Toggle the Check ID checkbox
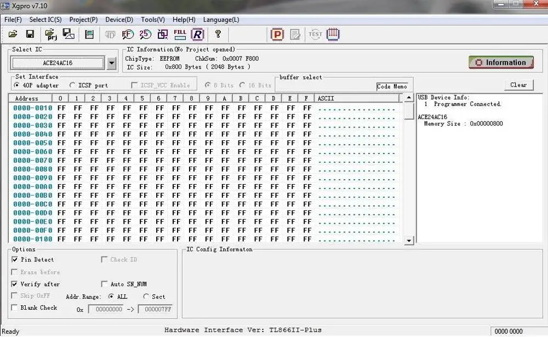This screenshot has width=548, height=337. click(x=104, y=259)
